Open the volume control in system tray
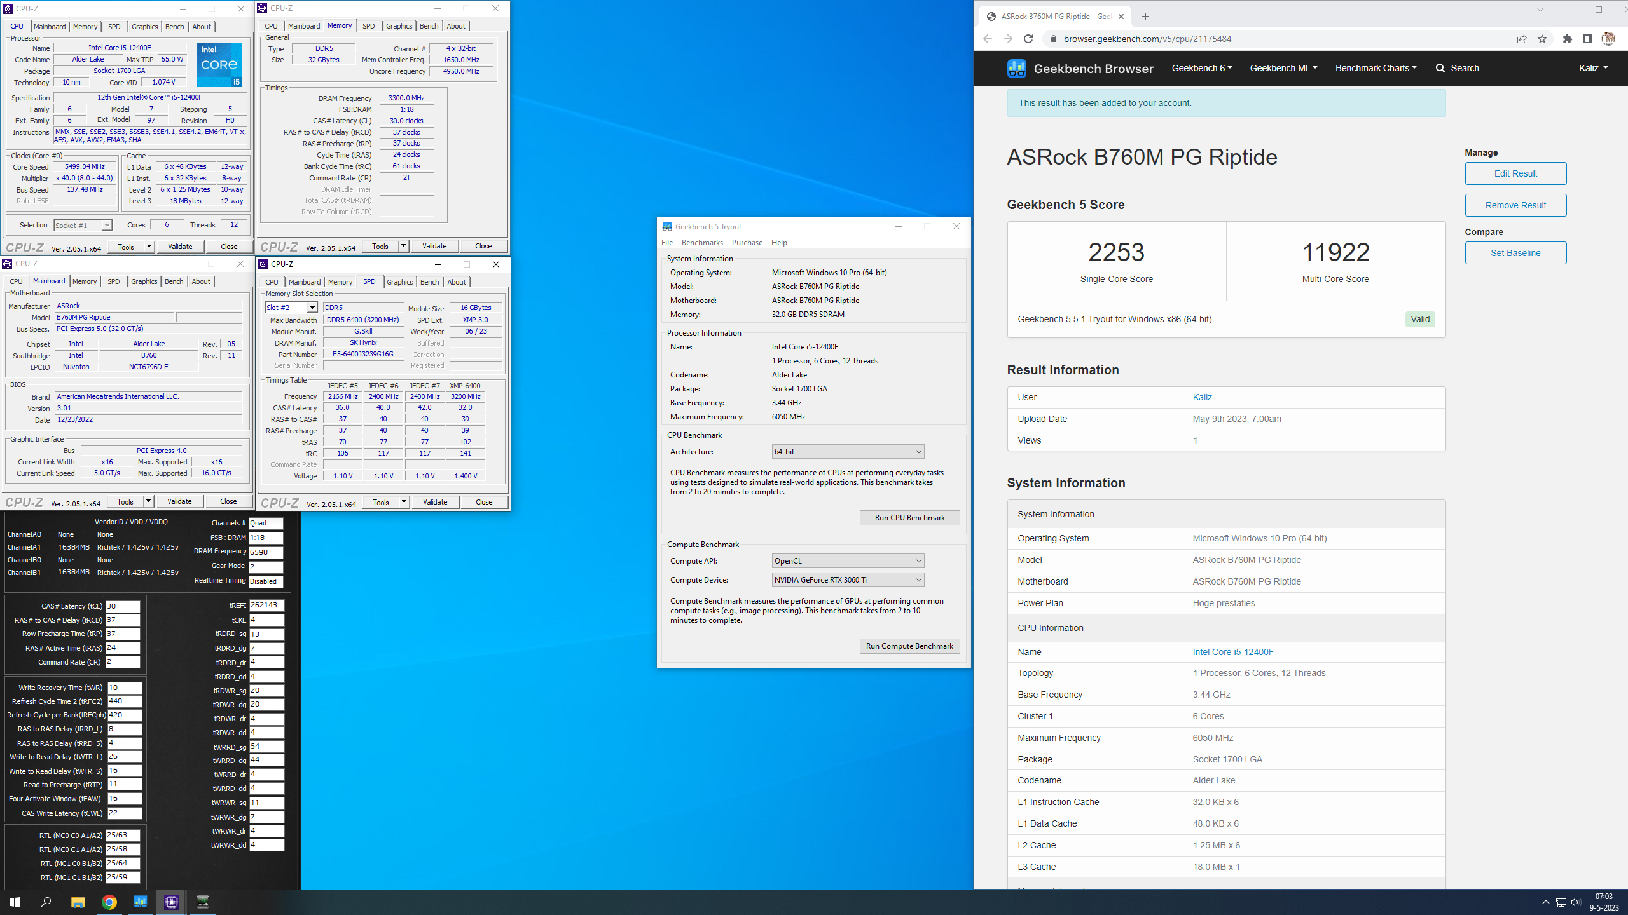 pos(1575,902)
